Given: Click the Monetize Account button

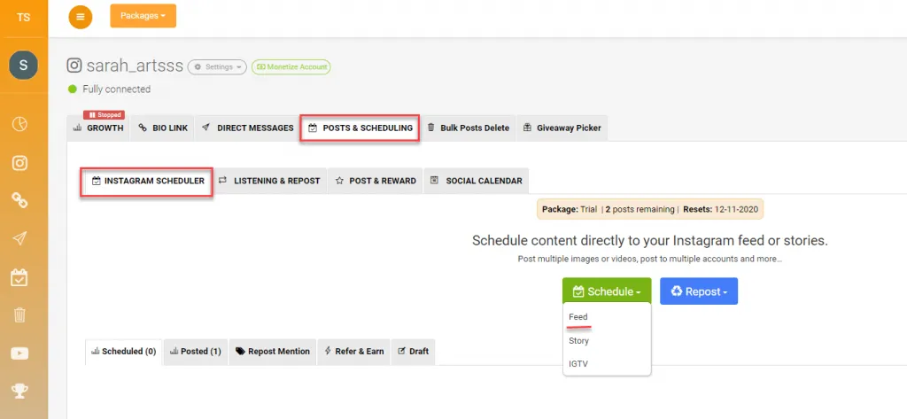Looking at the screenshot, I should click(x=291, y=66).
